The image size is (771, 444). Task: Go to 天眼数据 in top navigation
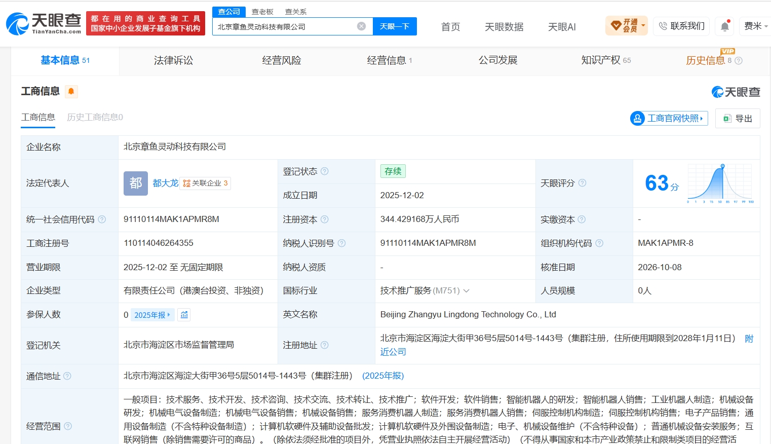tap(504, 27)
